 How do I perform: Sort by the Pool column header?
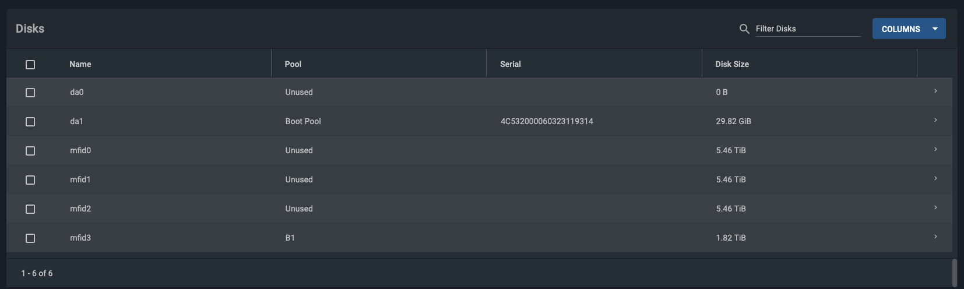pyautogui.click(x=293, y=64)
